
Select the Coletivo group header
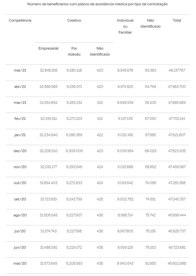(x=74, y=20)
